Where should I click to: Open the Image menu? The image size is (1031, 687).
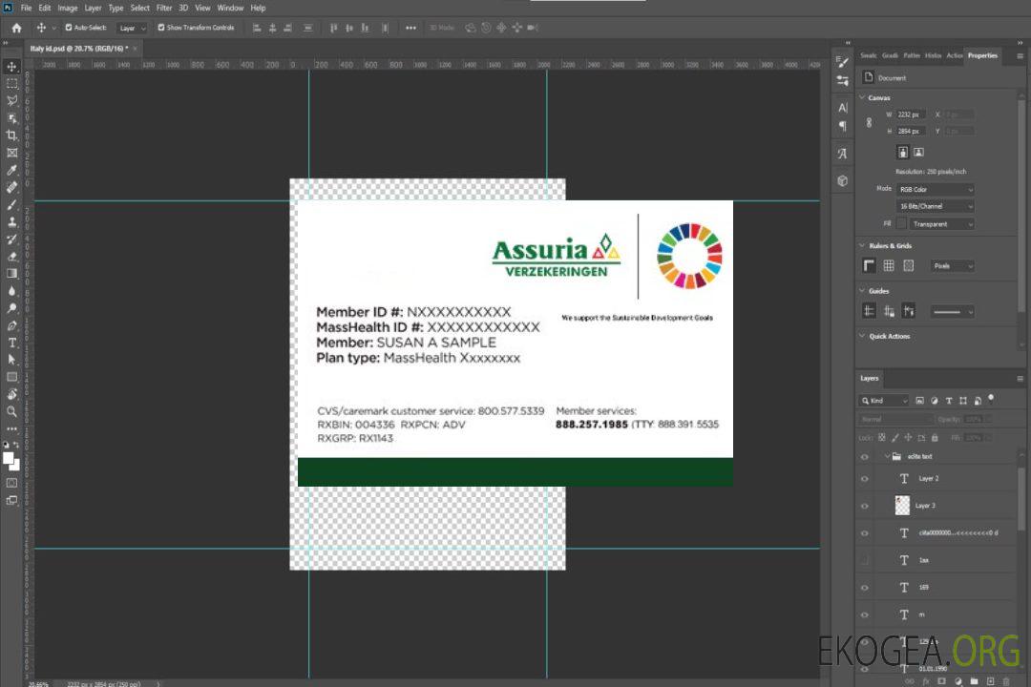point(68,8)
